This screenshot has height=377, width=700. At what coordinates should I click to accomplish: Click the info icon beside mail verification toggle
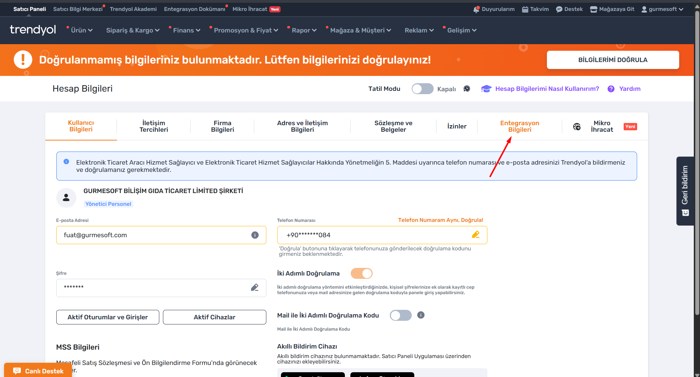point(421,315)
